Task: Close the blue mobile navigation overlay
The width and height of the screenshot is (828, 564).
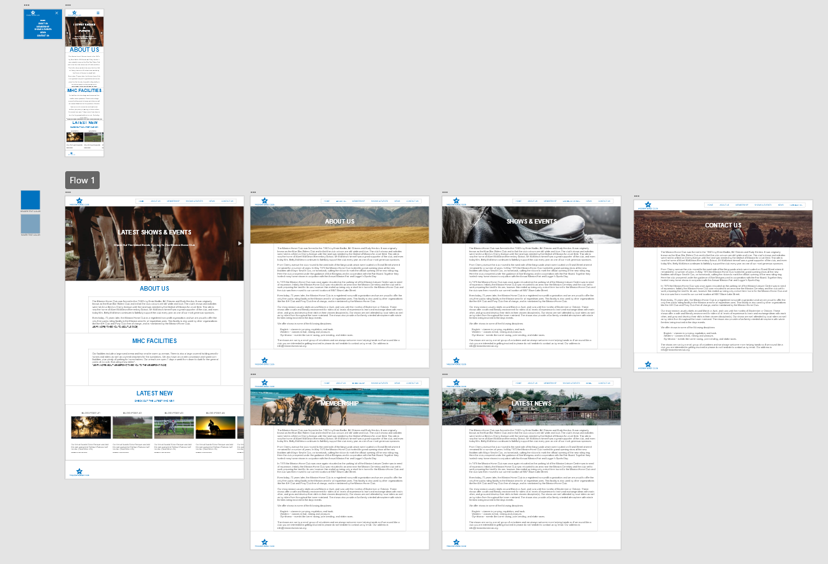Action: pos(56,13)
